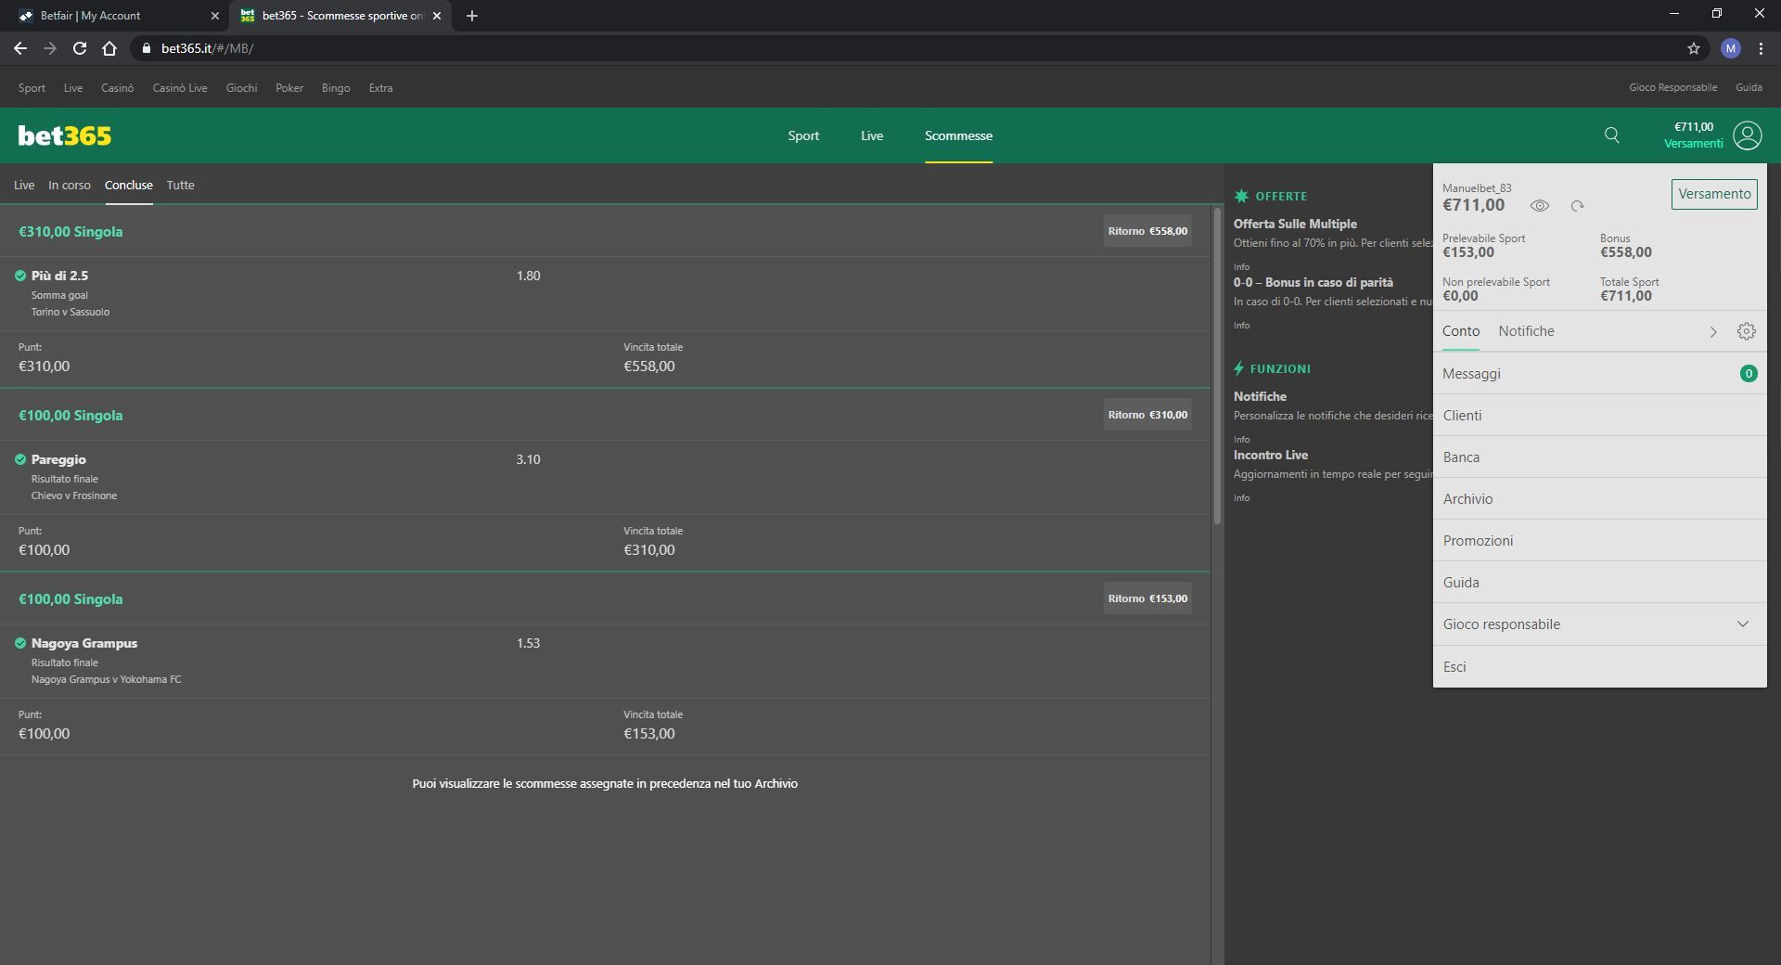Open the browser home page

tap(109, 48)
